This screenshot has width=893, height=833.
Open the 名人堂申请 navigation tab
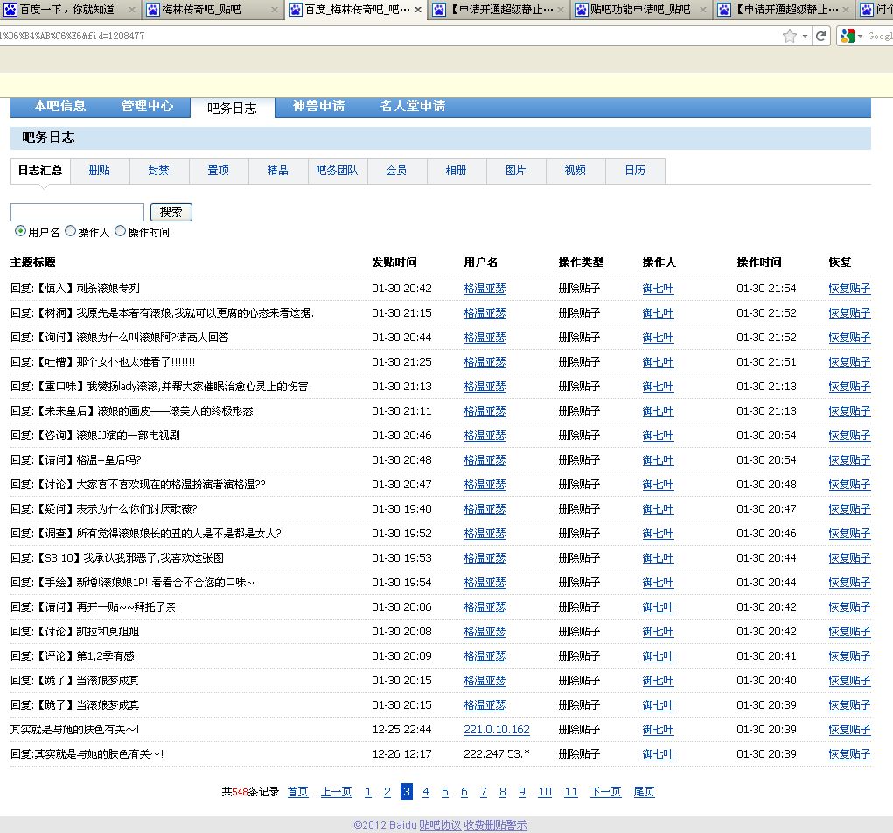click(x=413, y=106)
